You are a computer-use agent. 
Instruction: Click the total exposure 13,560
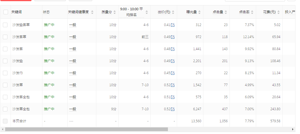tap(196, 121)
